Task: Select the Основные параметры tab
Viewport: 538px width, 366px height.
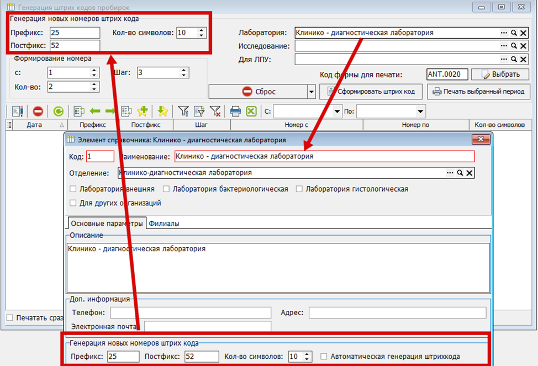Action: coord(107,224)
